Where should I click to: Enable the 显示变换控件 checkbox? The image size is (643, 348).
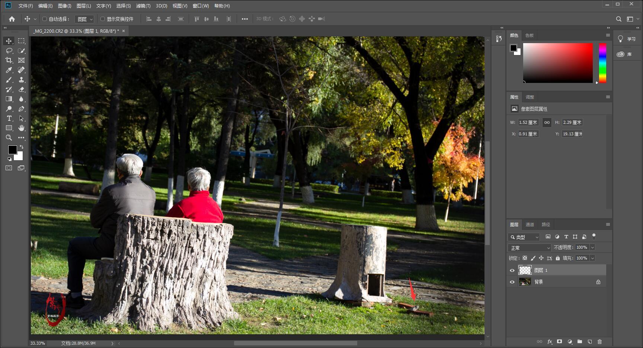[103, 19]
